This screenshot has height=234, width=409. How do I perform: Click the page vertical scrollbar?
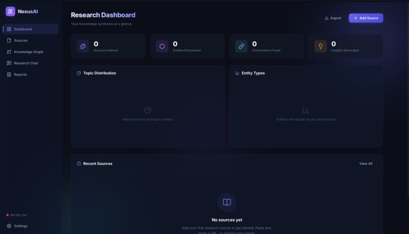(407, 99)
